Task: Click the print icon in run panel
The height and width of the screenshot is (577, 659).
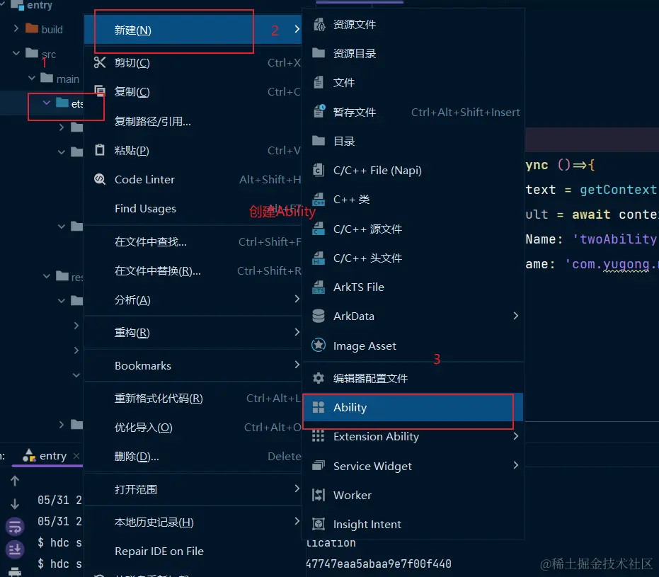Action: (x=15, y=571)
